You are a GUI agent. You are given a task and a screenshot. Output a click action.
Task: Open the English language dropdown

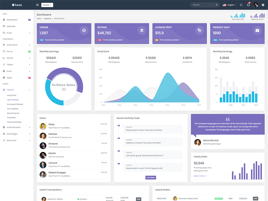229,5
